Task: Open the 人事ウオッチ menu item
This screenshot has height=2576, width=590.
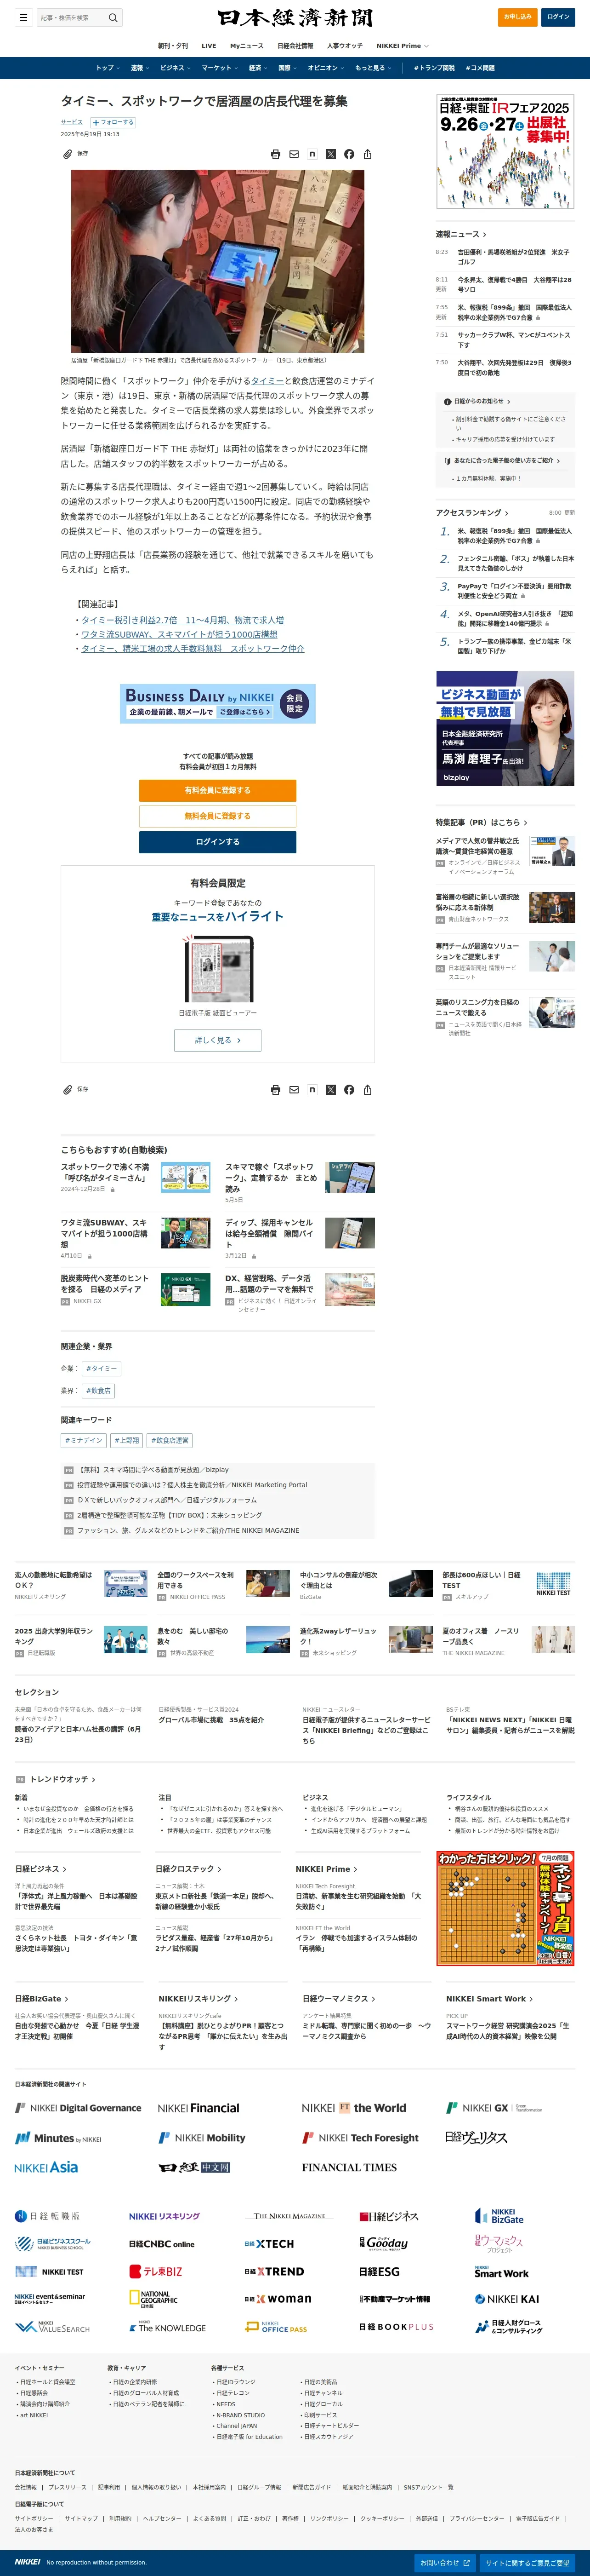Action: pyautogui.click(x=346, y=45)
